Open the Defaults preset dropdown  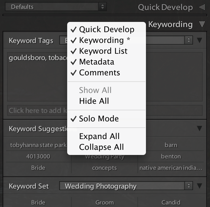tap(56, 7)
